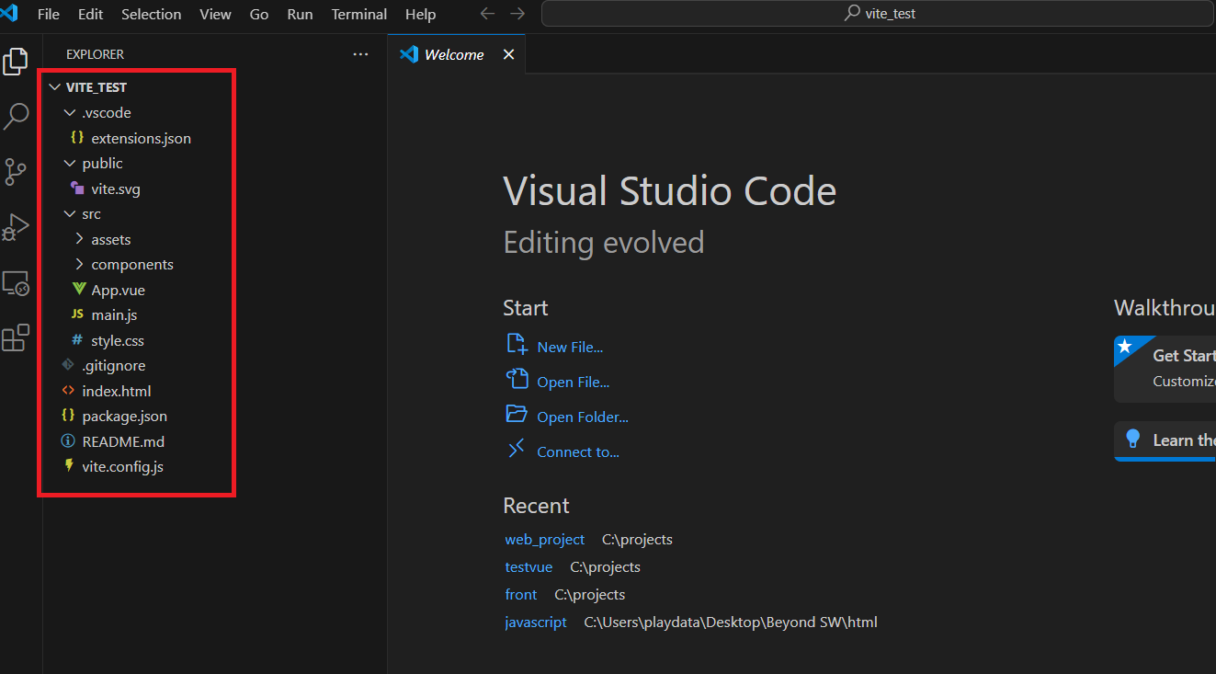Open the Edit menu
This screenshot has height=674, width=1216.
(90, 14)
